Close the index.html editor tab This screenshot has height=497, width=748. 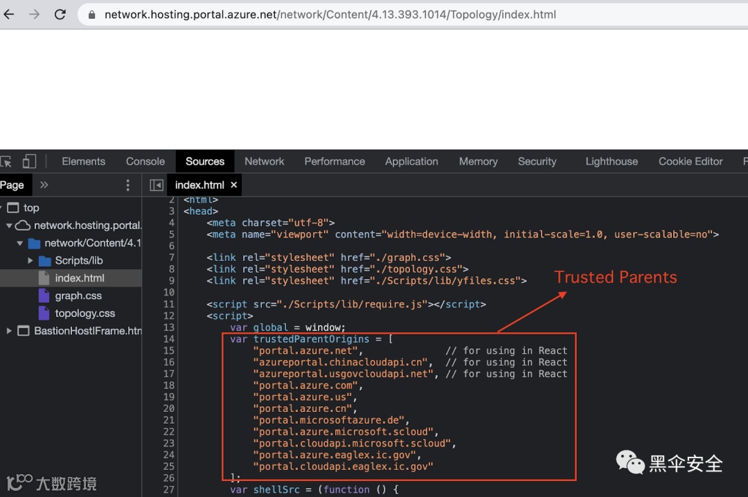234,185
